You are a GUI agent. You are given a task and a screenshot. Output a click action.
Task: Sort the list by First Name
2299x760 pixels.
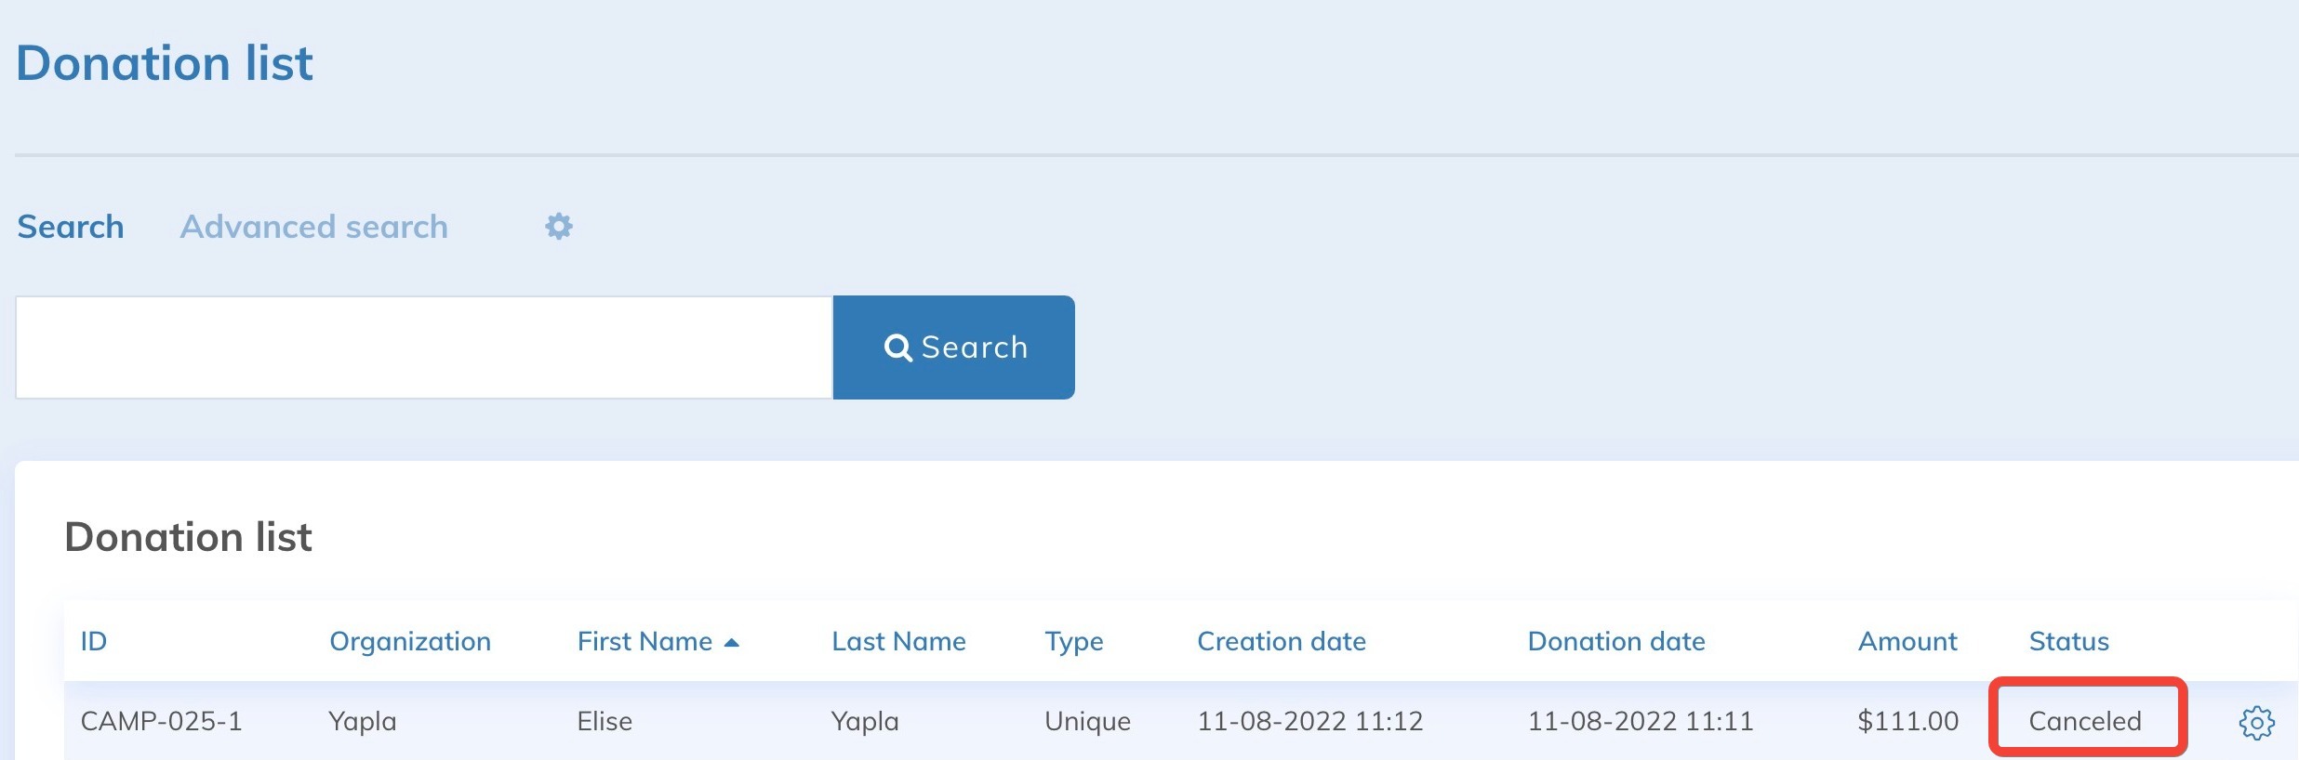pos(645,641)
